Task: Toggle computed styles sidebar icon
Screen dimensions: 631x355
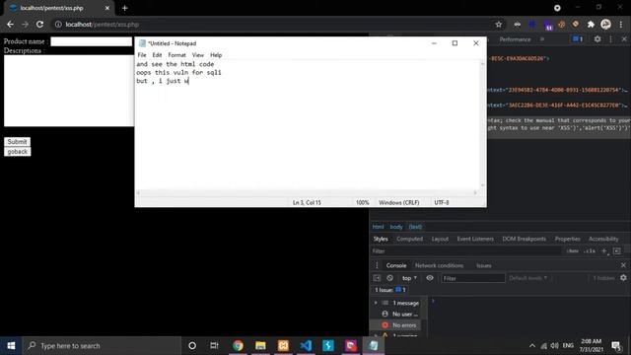Action: tap(617, 251)
